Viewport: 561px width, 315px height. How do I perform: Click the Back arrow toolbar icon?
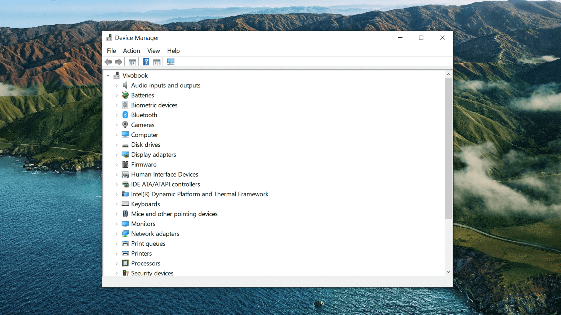pos(108,62)
